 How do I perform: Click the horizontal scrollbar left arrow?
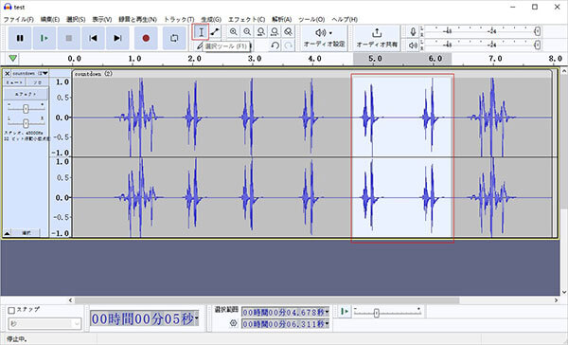[71, 300]
